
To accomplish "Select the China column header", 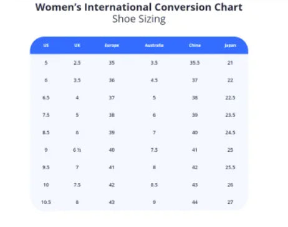I will point(194,45).
